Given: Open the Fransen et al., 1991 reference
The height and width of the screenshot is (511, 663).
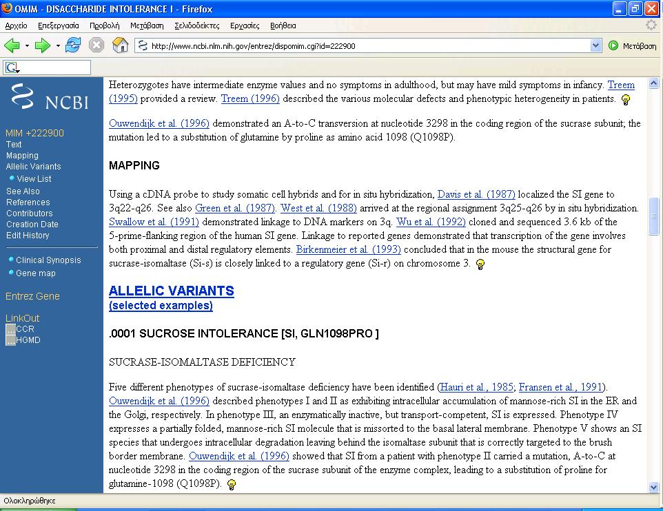Looking at the screenshot, I should tap(561, 387).
